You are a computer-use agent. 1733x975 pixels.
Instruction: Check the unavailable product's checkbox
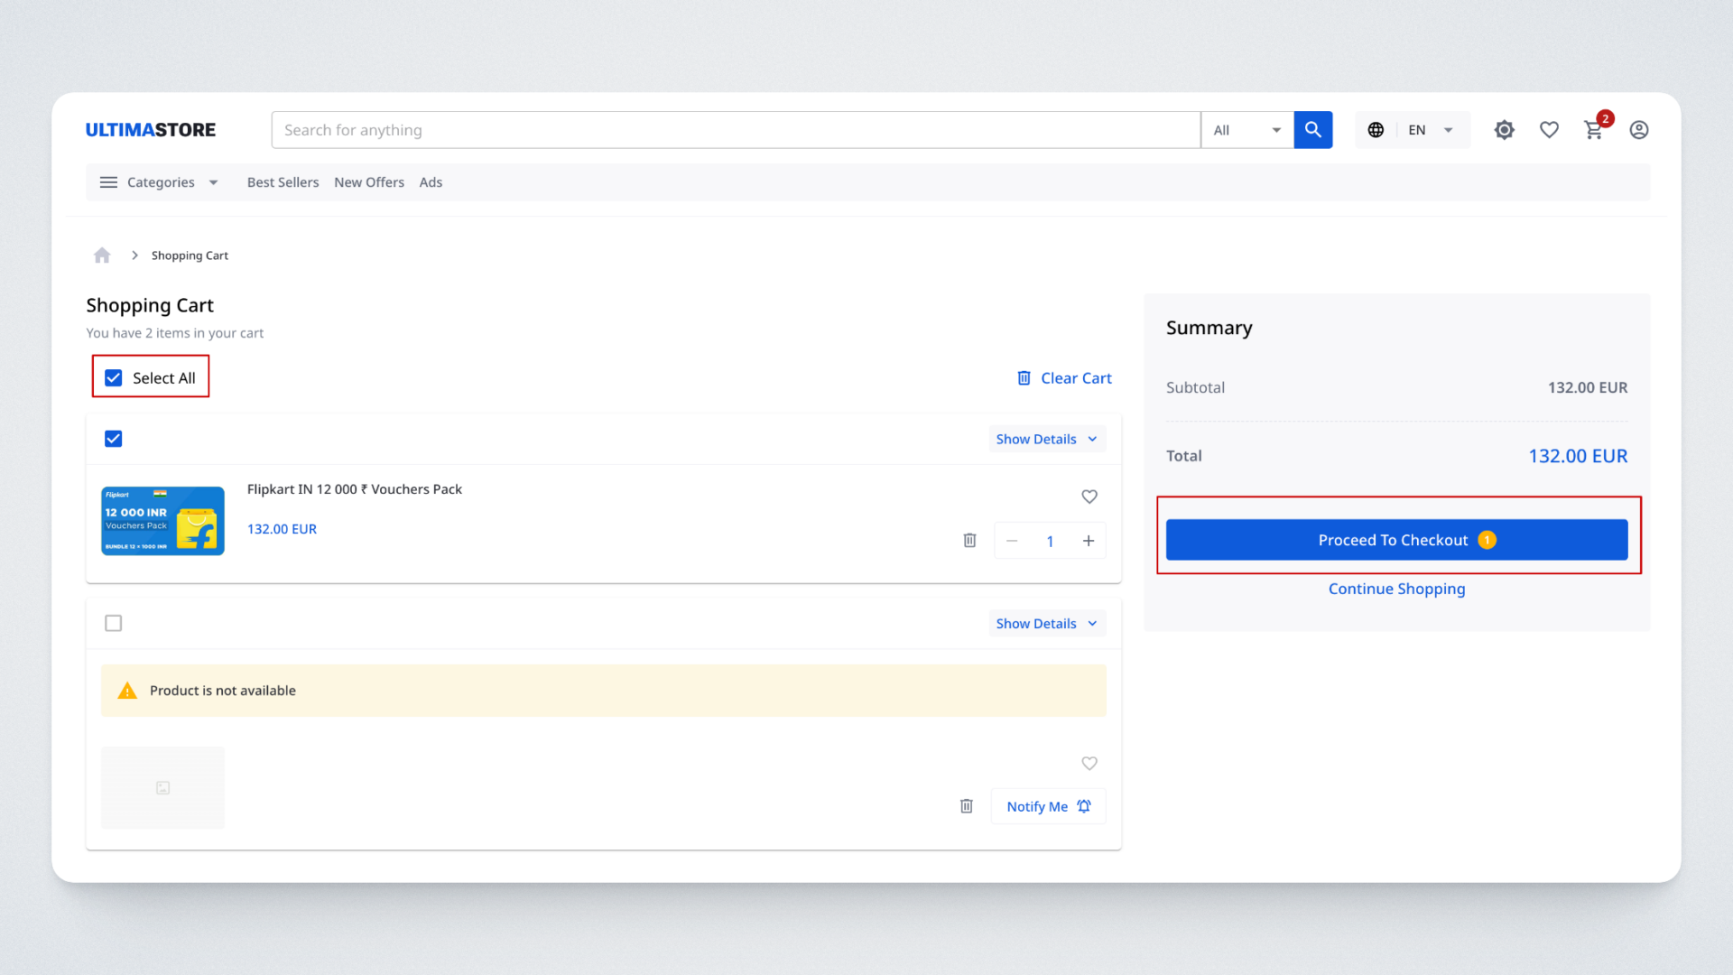tap(114, 623)
